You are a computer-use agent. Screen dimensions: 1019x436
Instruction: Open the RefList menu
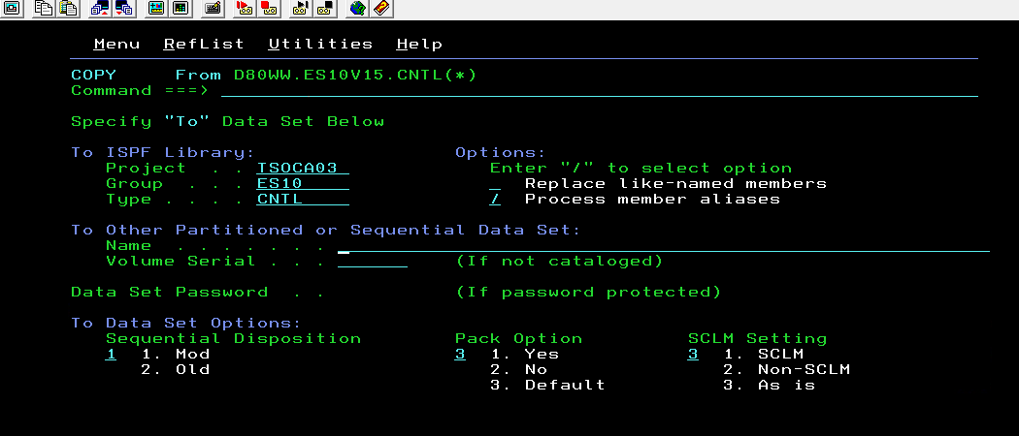tap(204, 45)
